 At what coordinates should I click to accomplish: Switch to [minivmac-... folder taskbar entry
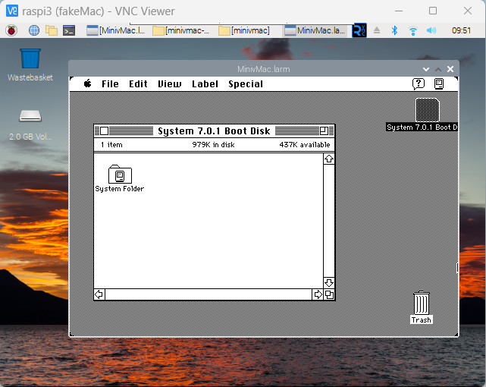pos(182,30)
